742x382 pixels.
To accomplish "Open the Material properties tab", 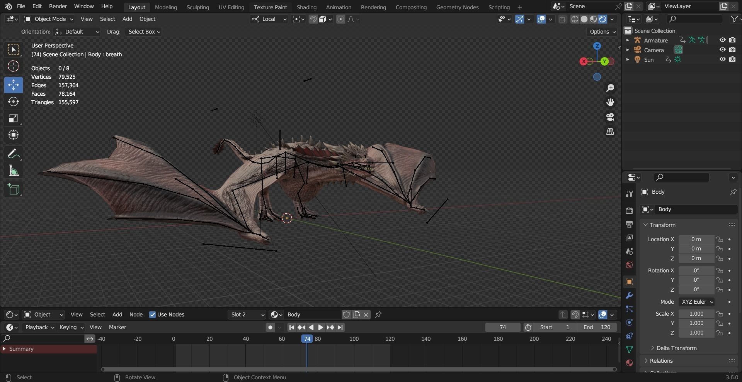I will tap(629, 363).
